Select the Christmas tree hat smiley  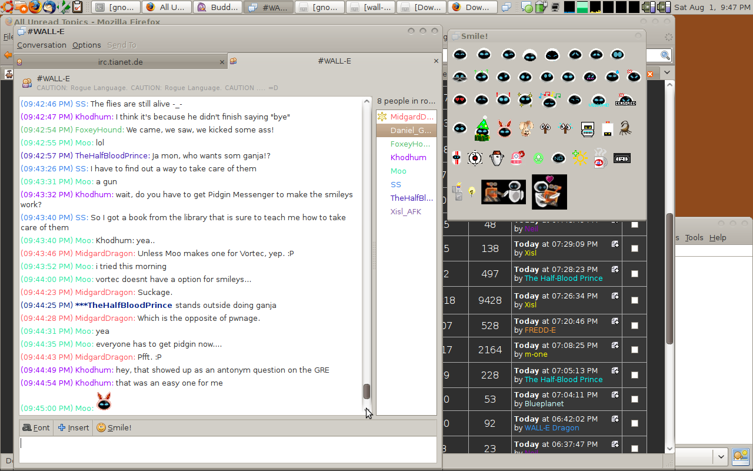click(x=482, y=128)
